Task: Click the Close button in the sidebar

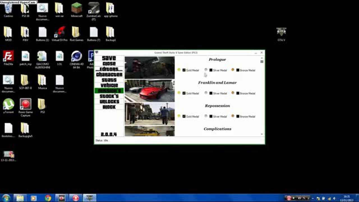Action: click(109, 64)
